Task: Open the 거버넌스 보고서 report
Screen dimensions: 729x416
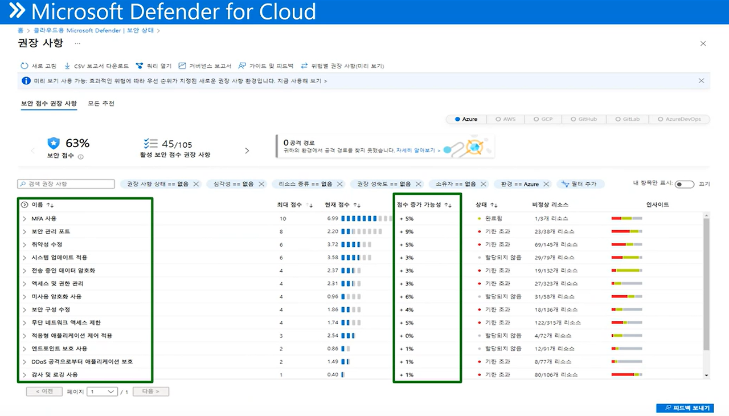Action: coord(205,66)
